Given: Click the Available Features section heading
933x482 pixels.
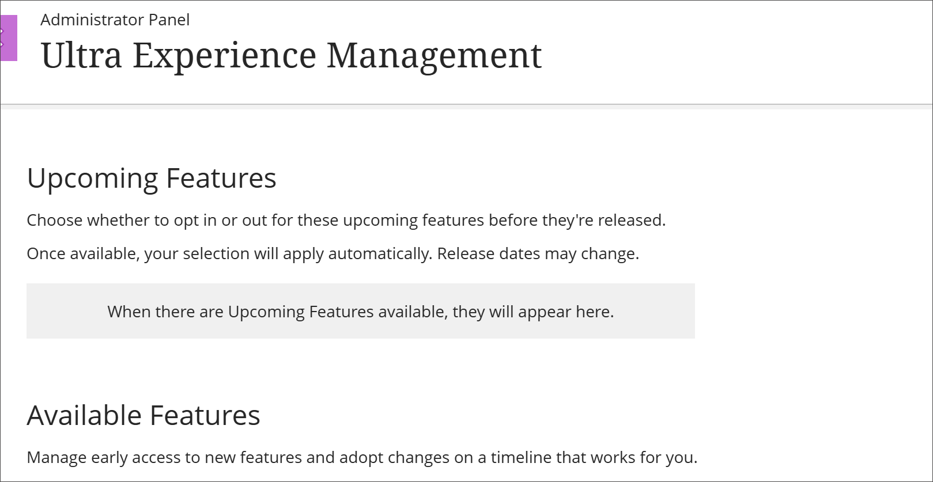Looking at the screenshot, I should pyautogui.click(x=143, y=414).
